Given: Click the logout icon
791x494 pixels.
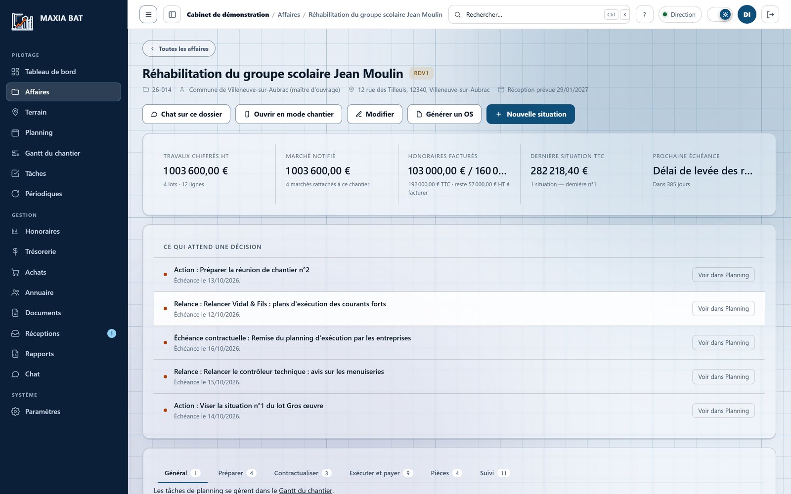Looking at the screenshot, I should click(x=770, y=14).
